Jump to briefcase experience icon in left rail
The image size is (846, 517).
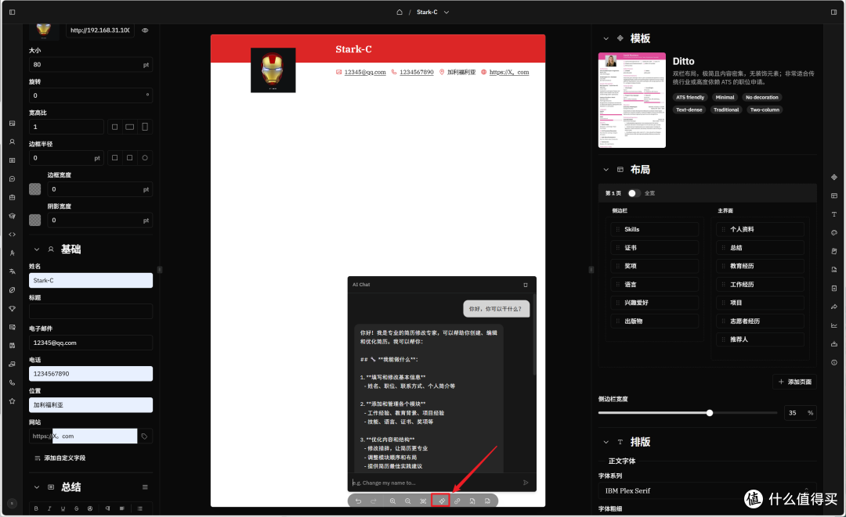click(13, 197)
